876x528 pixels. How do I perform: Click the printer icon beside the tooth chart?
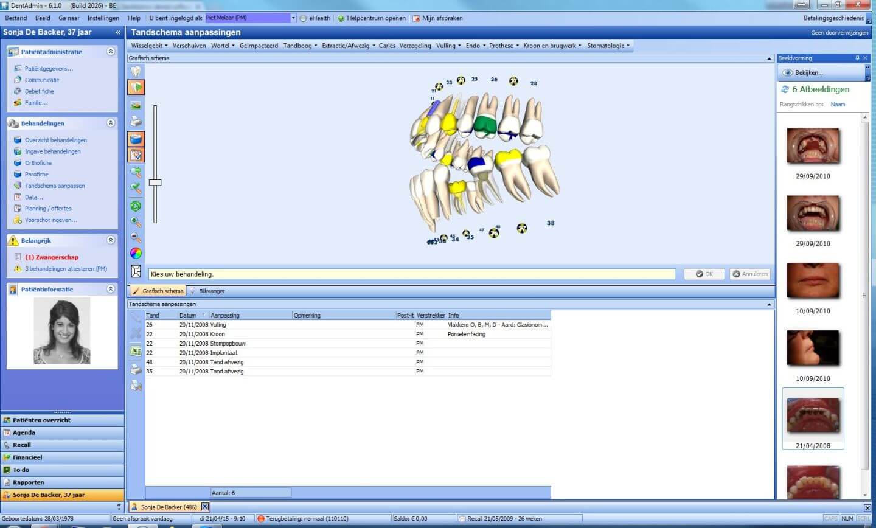[136, 122]
